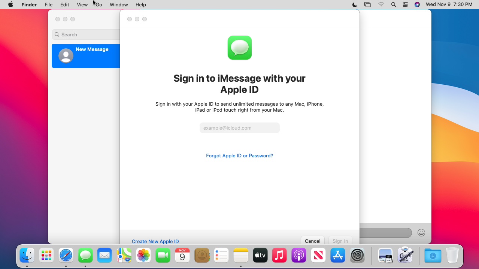Open Contacts from the Dock
Screen dimensions: 479x269
tap(202, 256)
